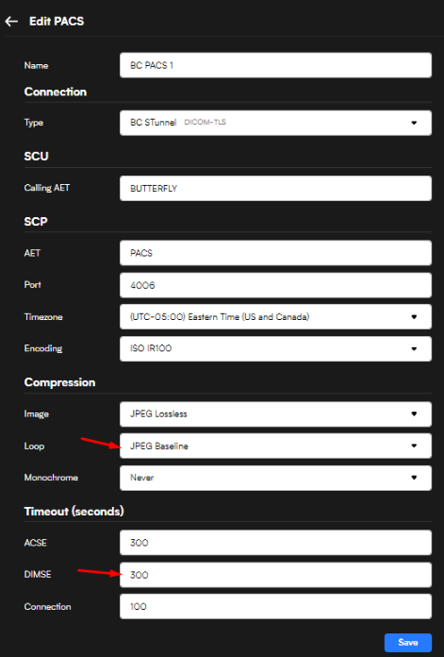Click the Timezone caret arrow
Screen dimensions: 444x657
click(x=414, y=317)
